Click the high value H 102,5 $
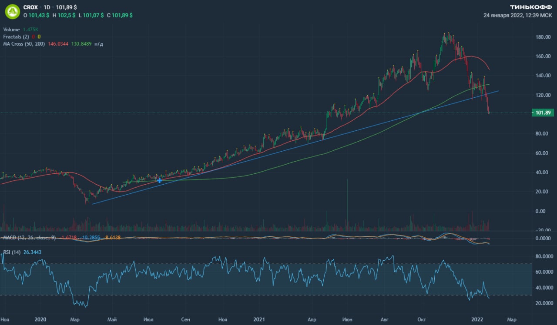The width and height of the screenshot is (557, 325). [64, 15]
